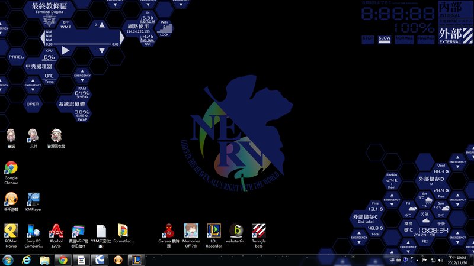The width and height of the screenshot is (474, 266).
Task: Show hidden tray icons arrow
Action: [x=417, y=260]
